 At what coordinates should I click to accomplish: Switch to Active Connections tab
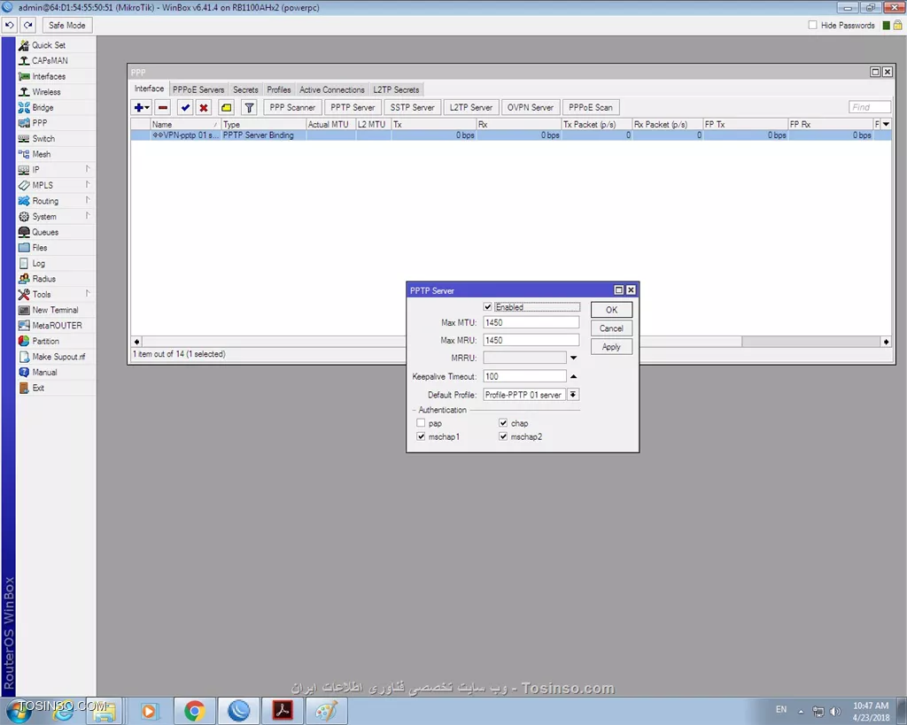332,90
